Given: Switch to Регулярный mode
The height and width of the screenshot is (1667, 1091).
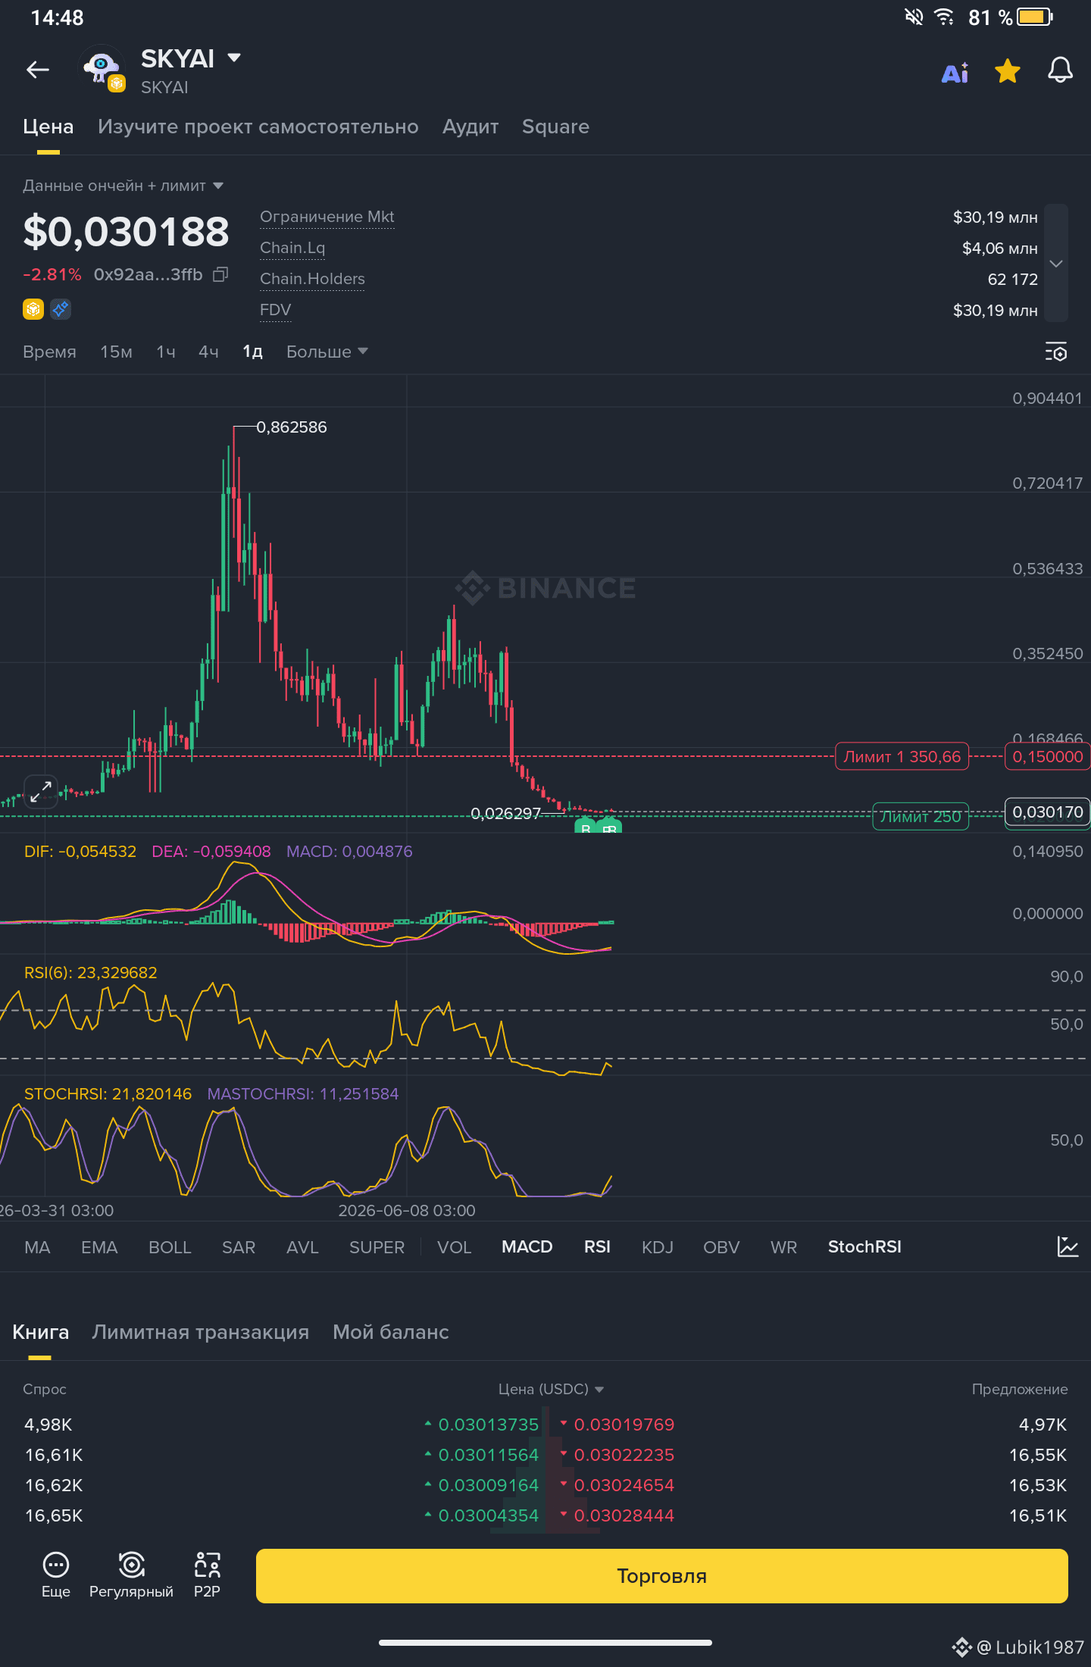Looking at the screenshot, I should point(131,1575).
